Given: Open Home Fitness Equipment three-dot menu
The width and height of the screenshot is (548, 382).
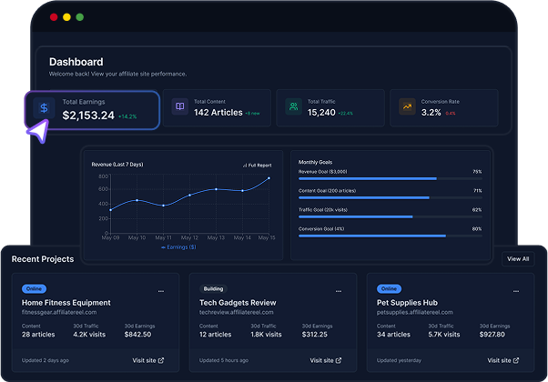Looking at the screenshot, I should [x=161, y=291].
